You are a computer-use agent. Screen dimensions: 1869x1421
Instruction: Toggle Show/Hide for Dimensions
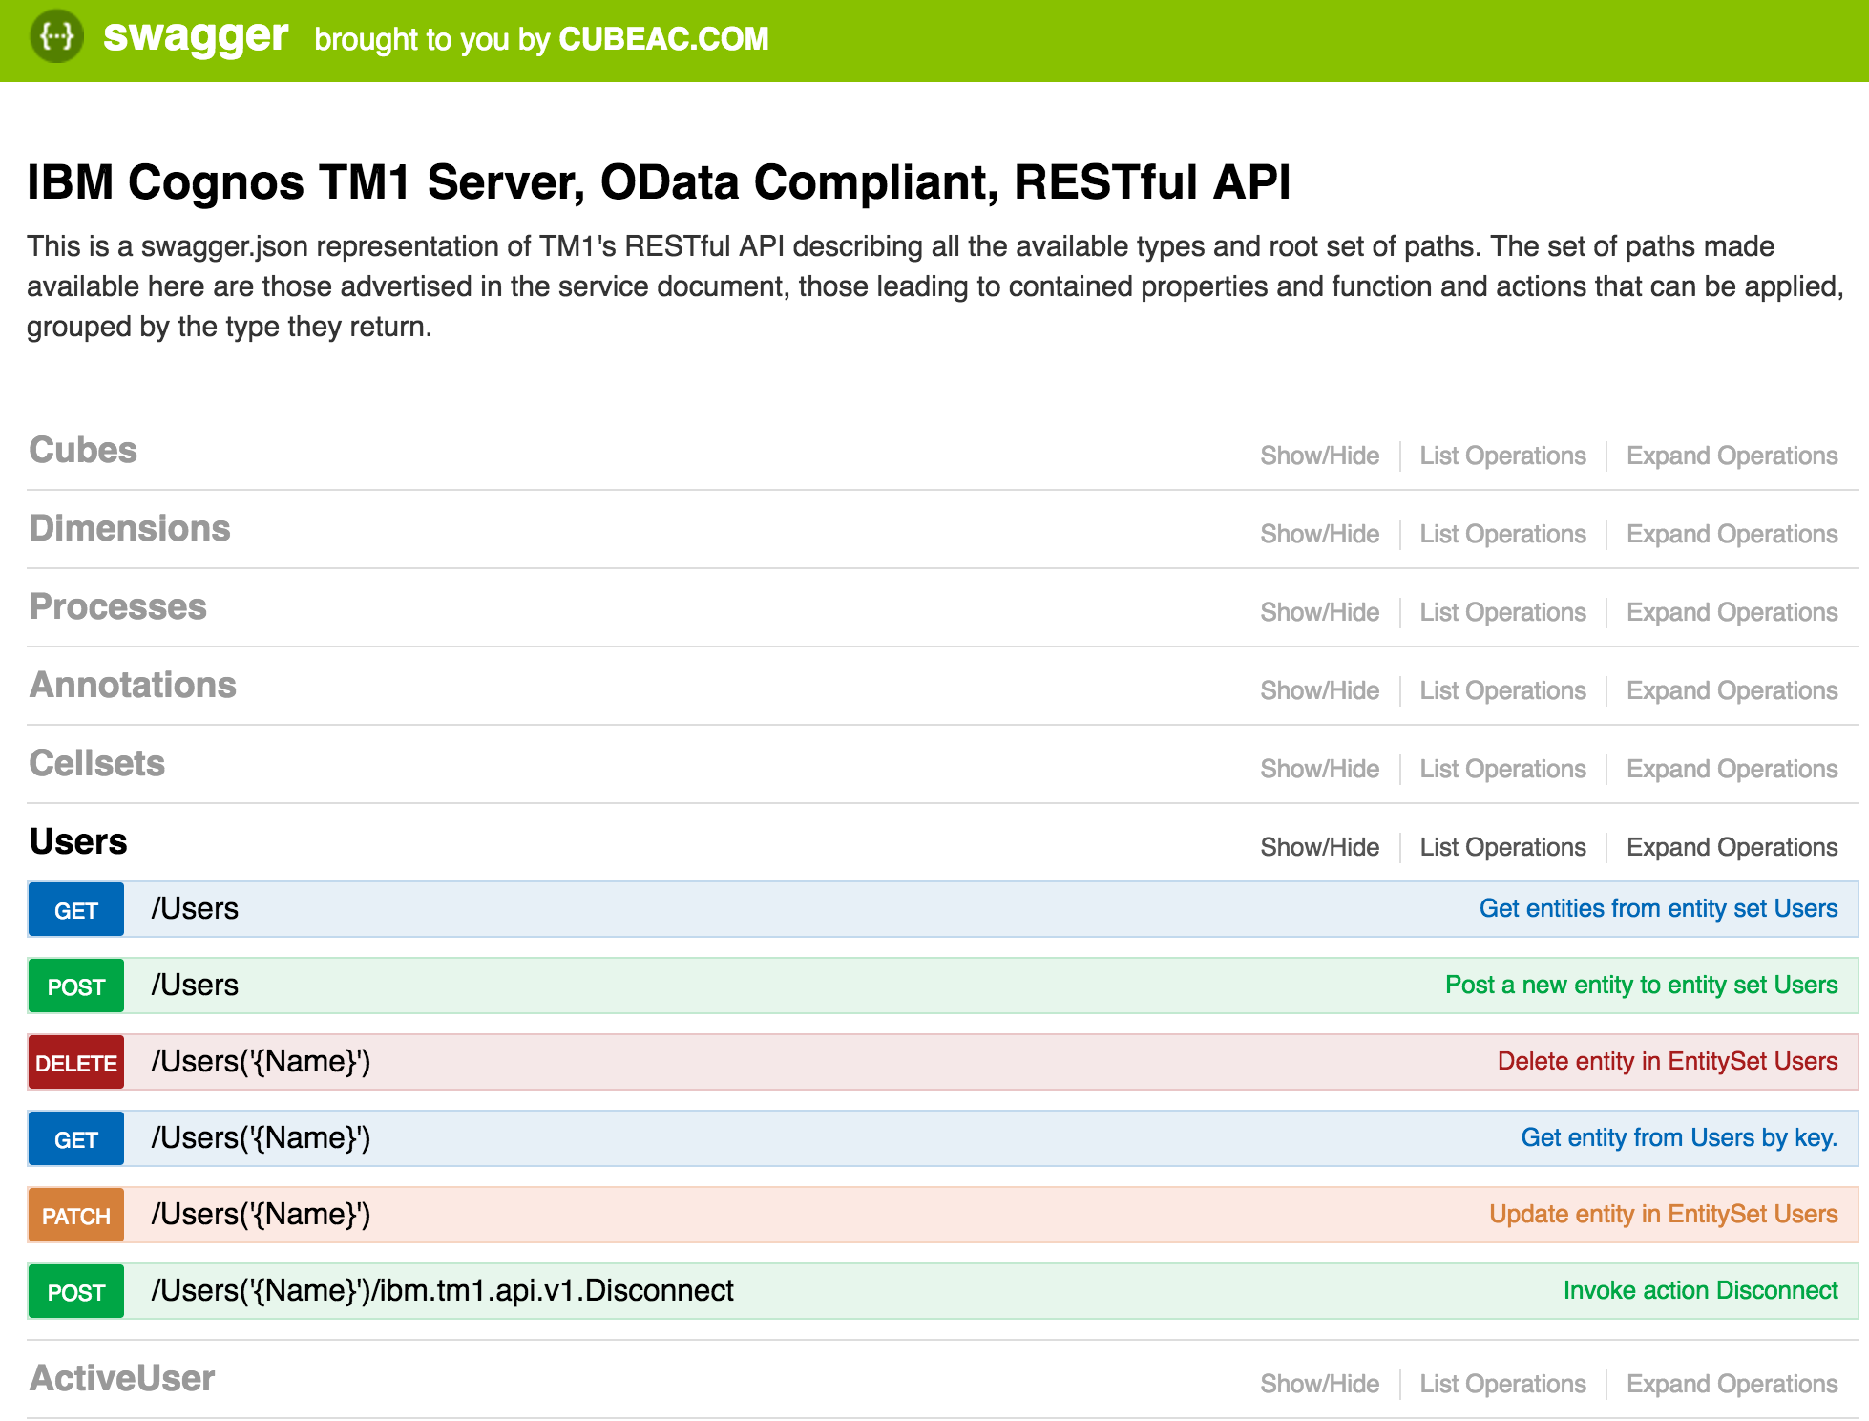click(x=1319, y=534)
